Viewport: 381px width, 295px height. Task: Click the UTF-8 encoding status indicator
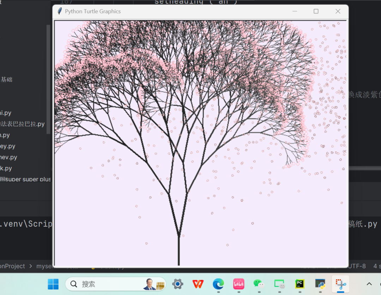click(x=357, y=266)
